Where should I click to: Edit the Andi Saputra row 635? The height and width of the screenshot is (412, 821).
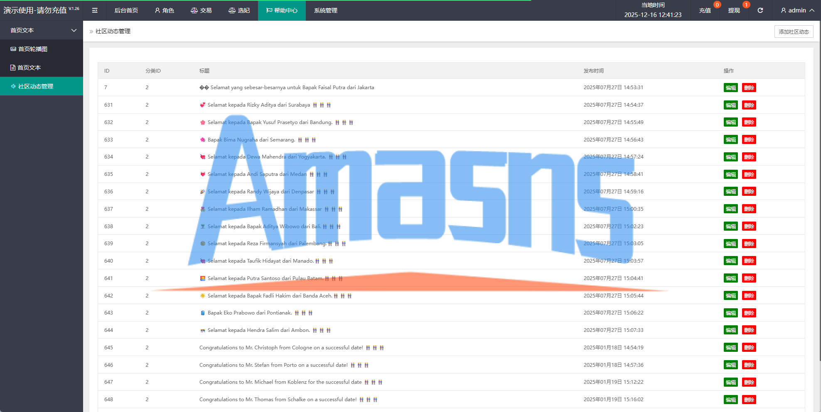[x=731, y=174]
